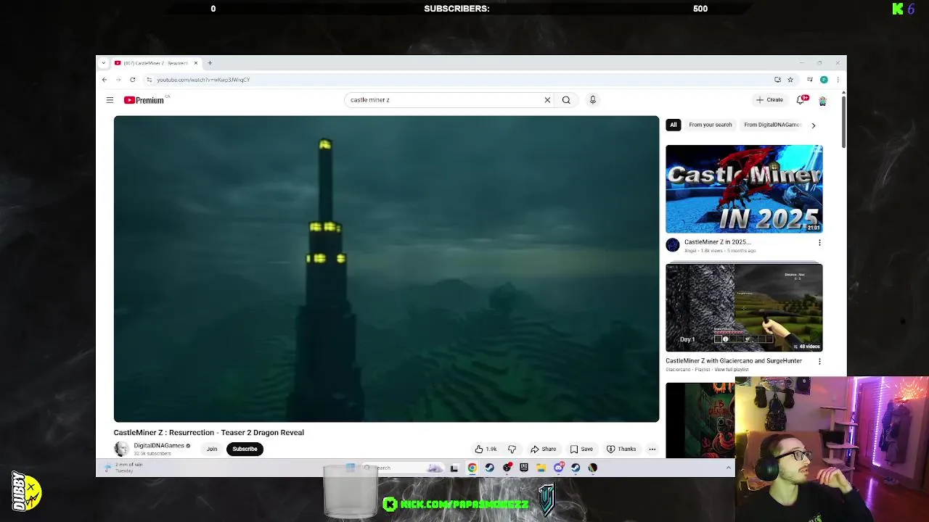The width and height of the screenshot is (929, 522).
Task: Open the DigitalDNAGames channel name link
Action: (x=159, y=446)
